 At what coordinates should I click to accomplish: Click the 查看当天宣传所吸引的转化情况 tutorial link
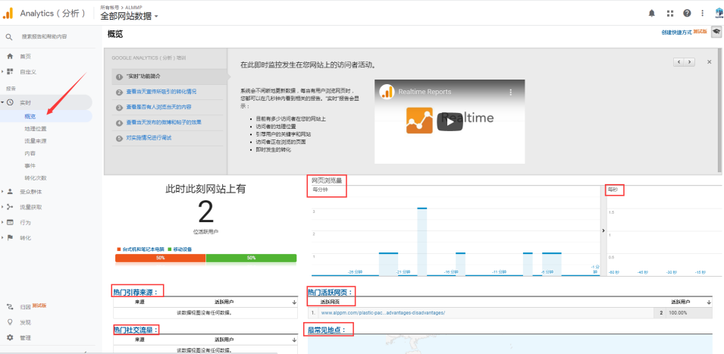click(x=161, y=92)
